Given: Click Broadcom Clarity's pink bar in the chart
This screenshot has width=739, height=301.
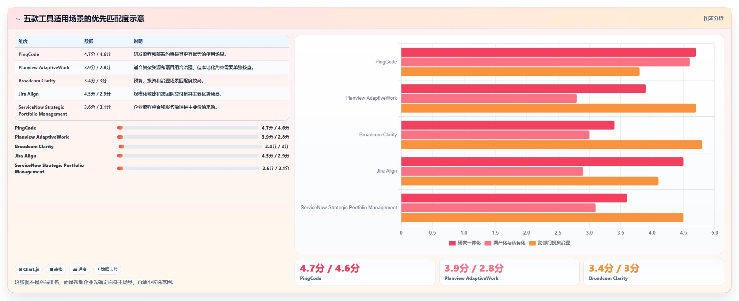Looking at the screenshot, I should coord(495,135).
